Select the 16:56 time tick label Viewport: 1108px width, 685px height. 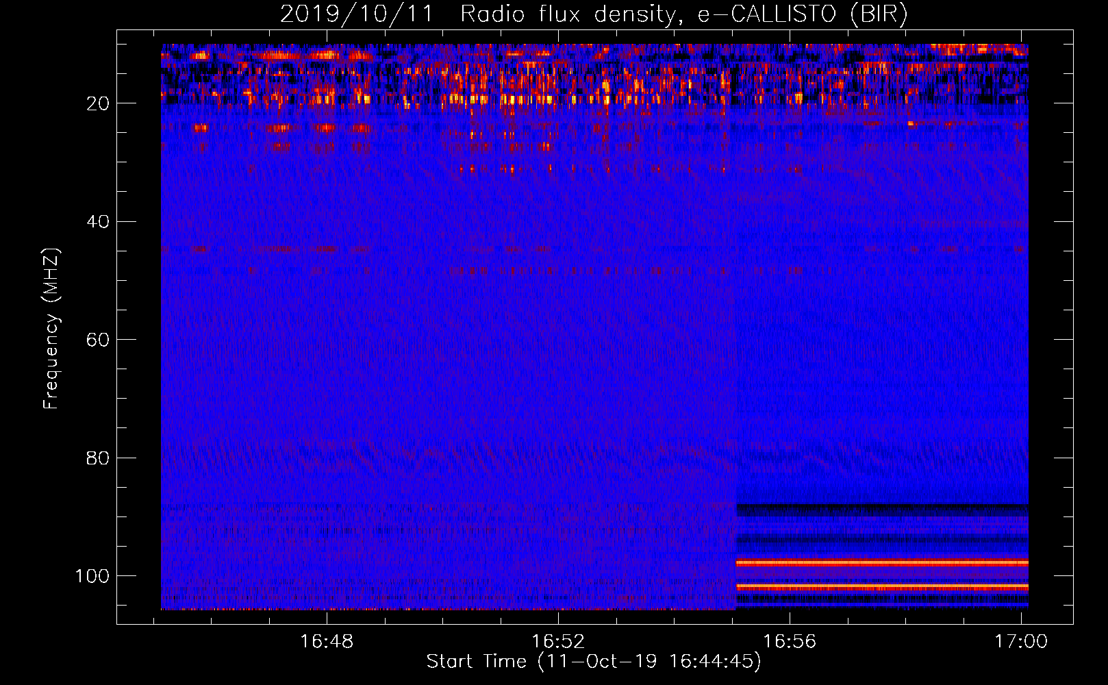point(790,642)
